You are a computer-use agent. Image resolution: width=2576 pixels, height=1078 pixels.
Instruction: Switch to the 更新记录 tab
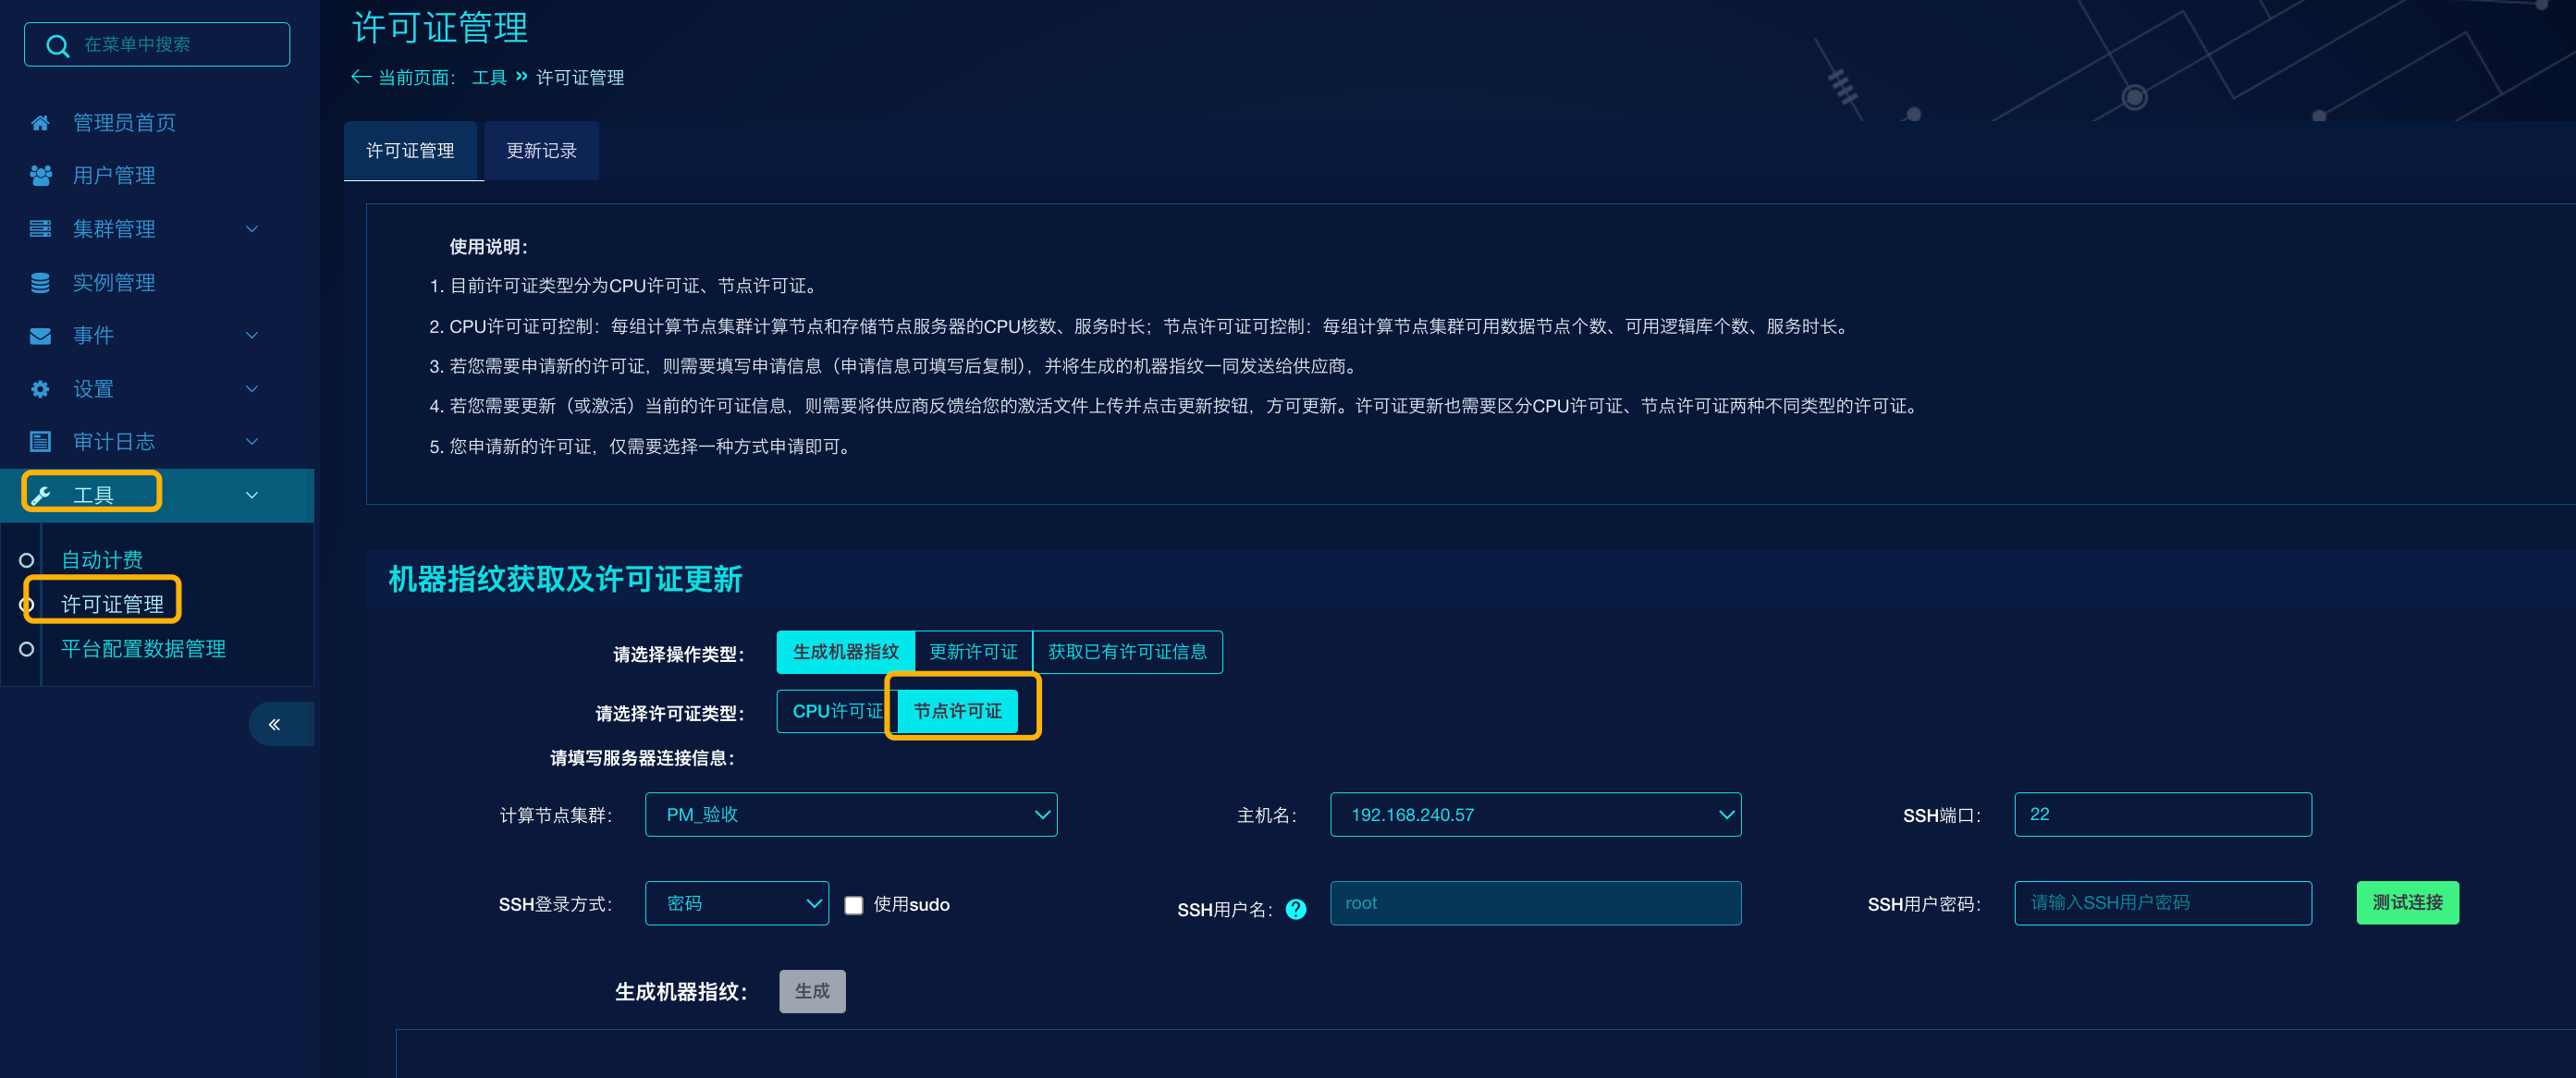click(x=541, y=151)
